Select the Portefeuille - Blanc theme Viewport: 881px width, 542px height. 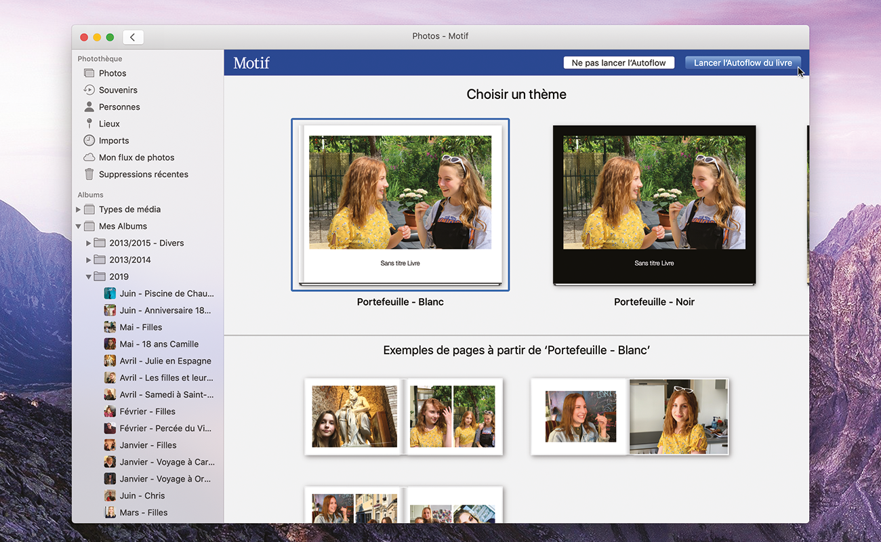(400, 205)
